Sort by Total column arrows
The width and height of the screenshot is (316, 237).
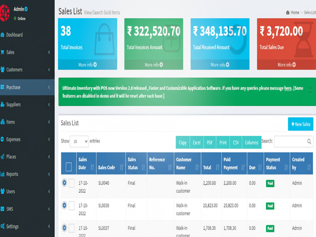point(218,167)
